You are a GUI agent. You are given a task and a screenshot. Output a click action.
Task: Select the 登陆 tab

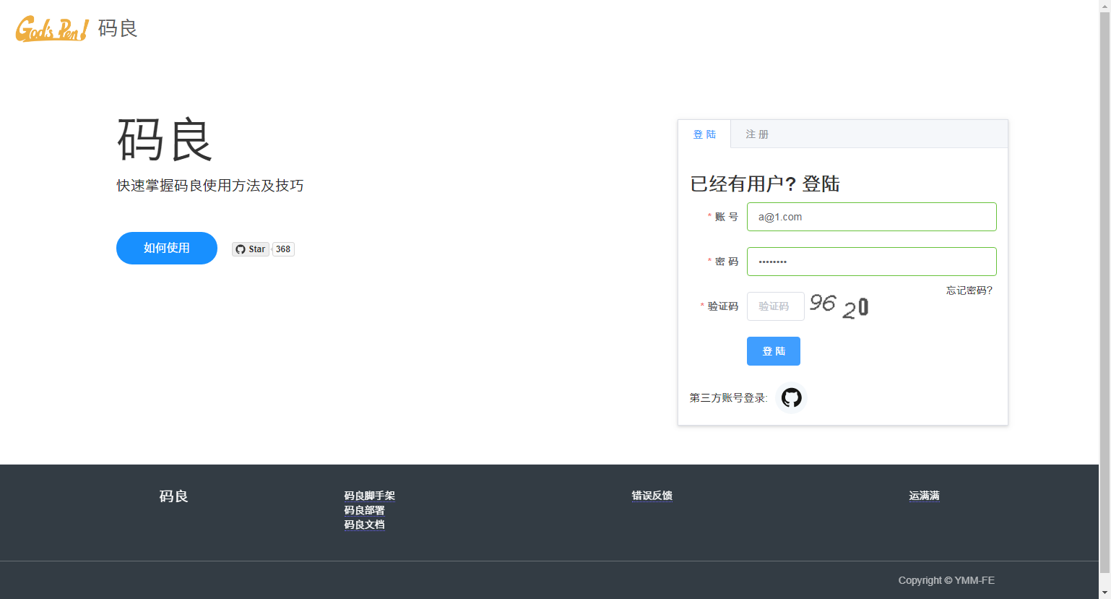click(x=706, y=134)
